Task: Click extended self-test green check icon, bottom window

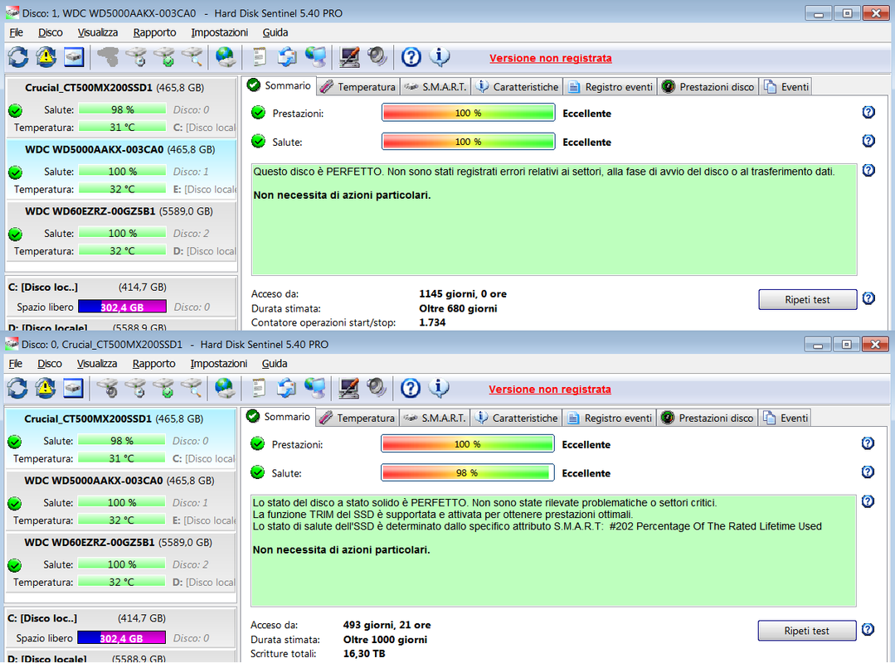Action: (x=164, y=388)
